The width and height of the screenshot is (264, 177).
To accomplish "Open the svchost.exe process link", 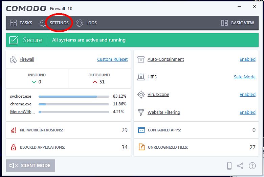I will click(21, 96).
